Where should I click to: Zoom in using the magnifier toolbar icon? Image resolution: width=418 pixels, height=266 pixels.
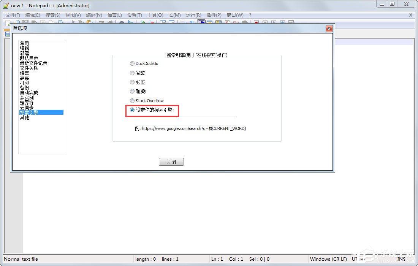coord(141,22)
